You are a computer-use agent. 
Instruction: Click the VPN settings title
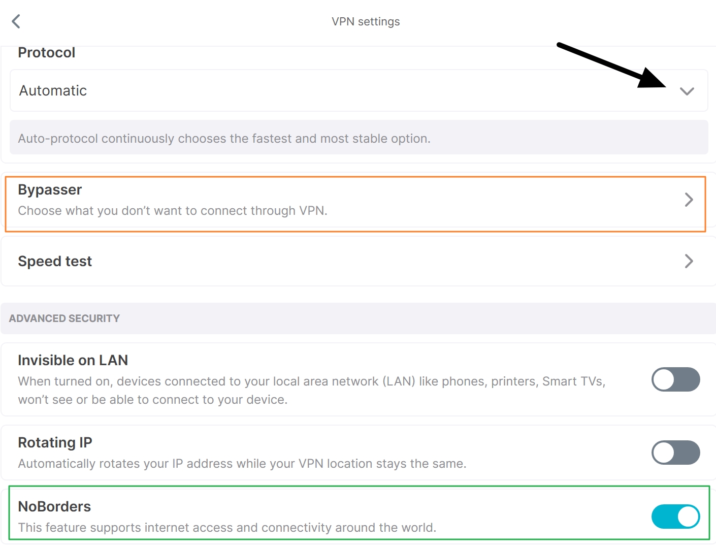tap(365, 21)
